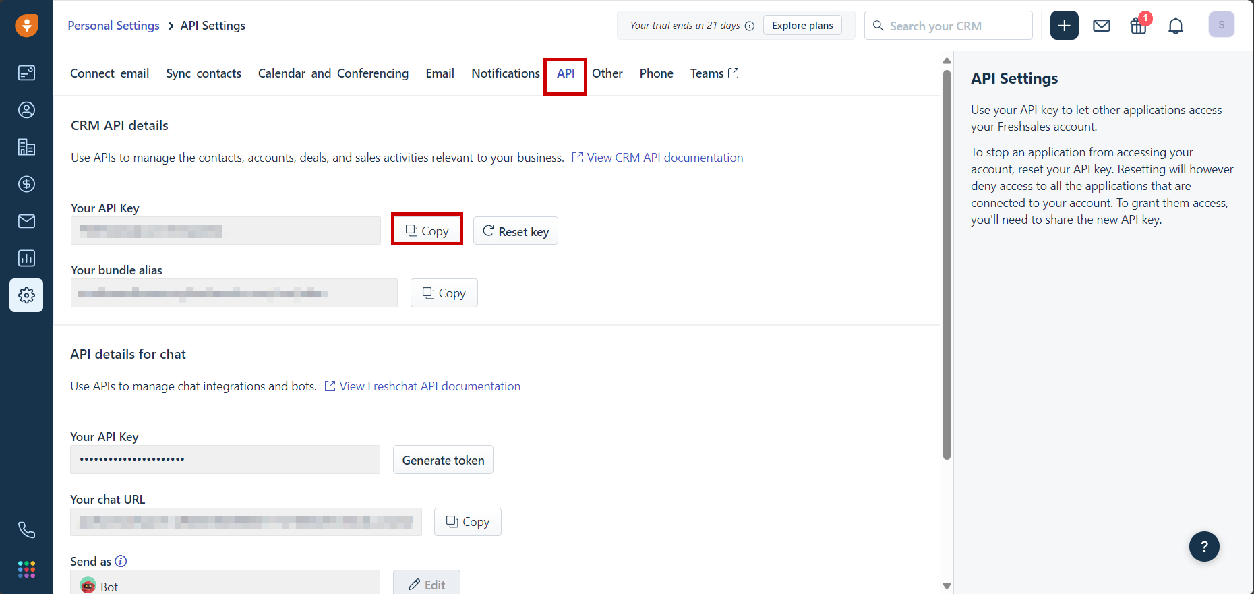The width and height of the screenshot is (1254, 594).
Task: Select the API tab
Action: click(566, 73)
